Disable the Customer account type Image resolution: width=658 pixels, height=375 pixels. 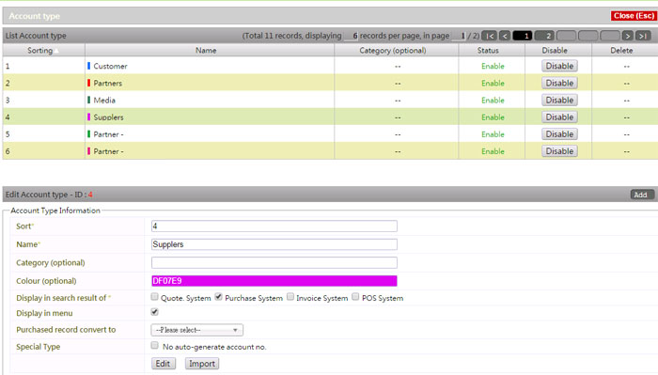(x=559, y=66)
